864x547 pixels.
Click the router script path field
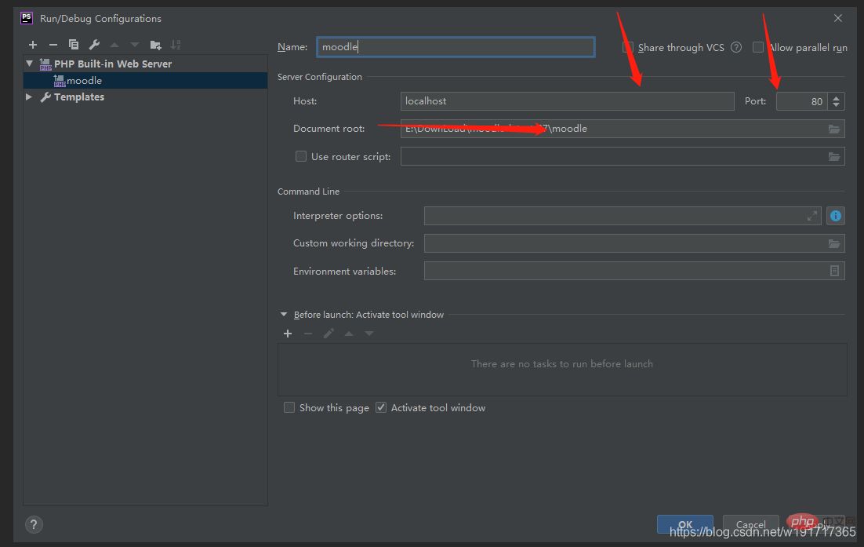coord(613,156)
